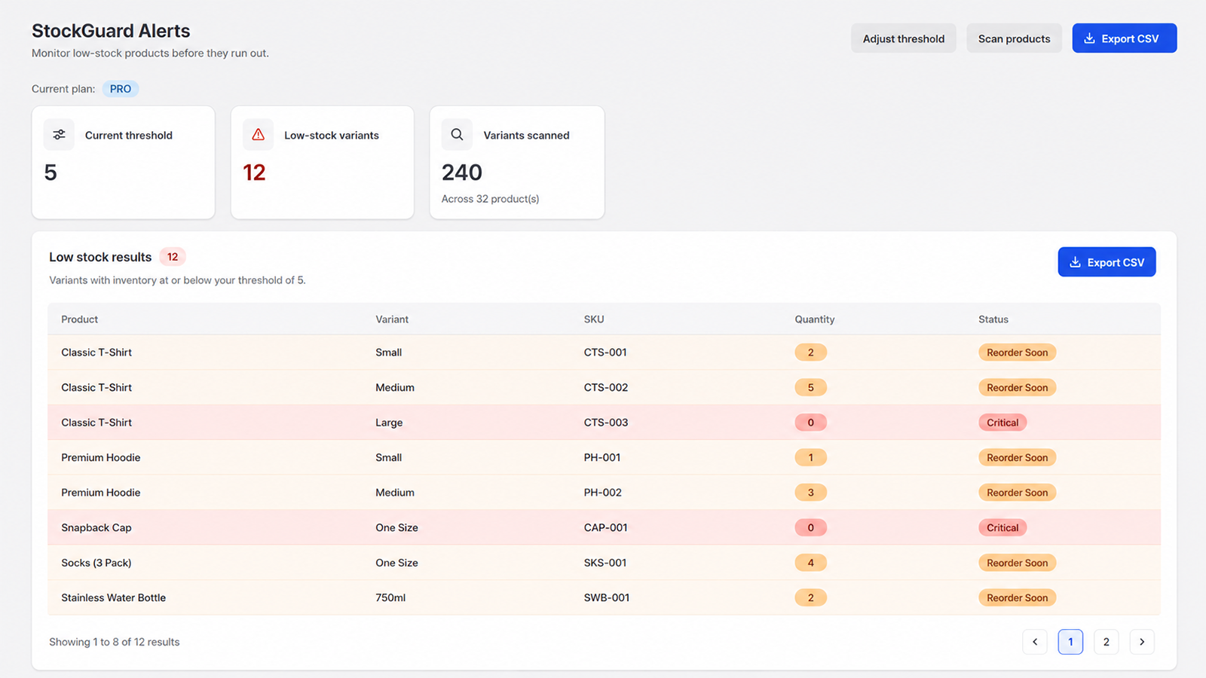Select page 1 of results

click(x=1070, y=642)
